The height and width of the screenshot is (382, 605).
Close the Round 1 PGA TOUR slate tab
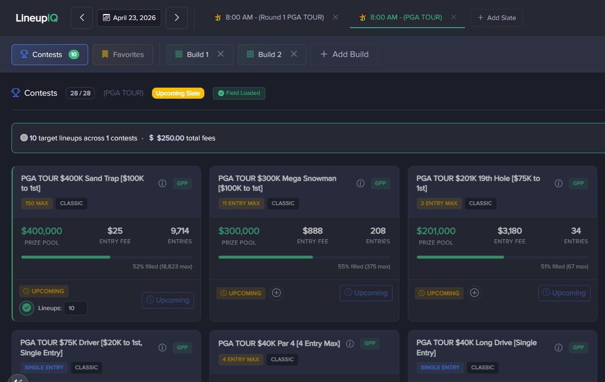coord(335,17)
